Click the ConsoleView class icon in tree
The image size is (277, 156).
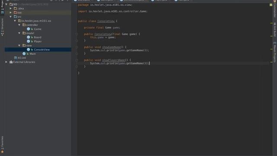coord(28,49)
